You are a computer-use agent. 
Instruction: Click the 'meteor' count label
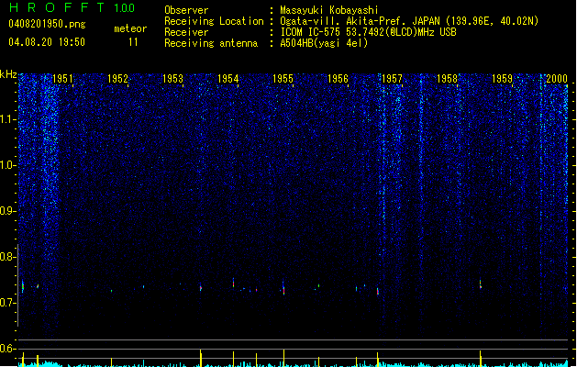coord(130,28)
